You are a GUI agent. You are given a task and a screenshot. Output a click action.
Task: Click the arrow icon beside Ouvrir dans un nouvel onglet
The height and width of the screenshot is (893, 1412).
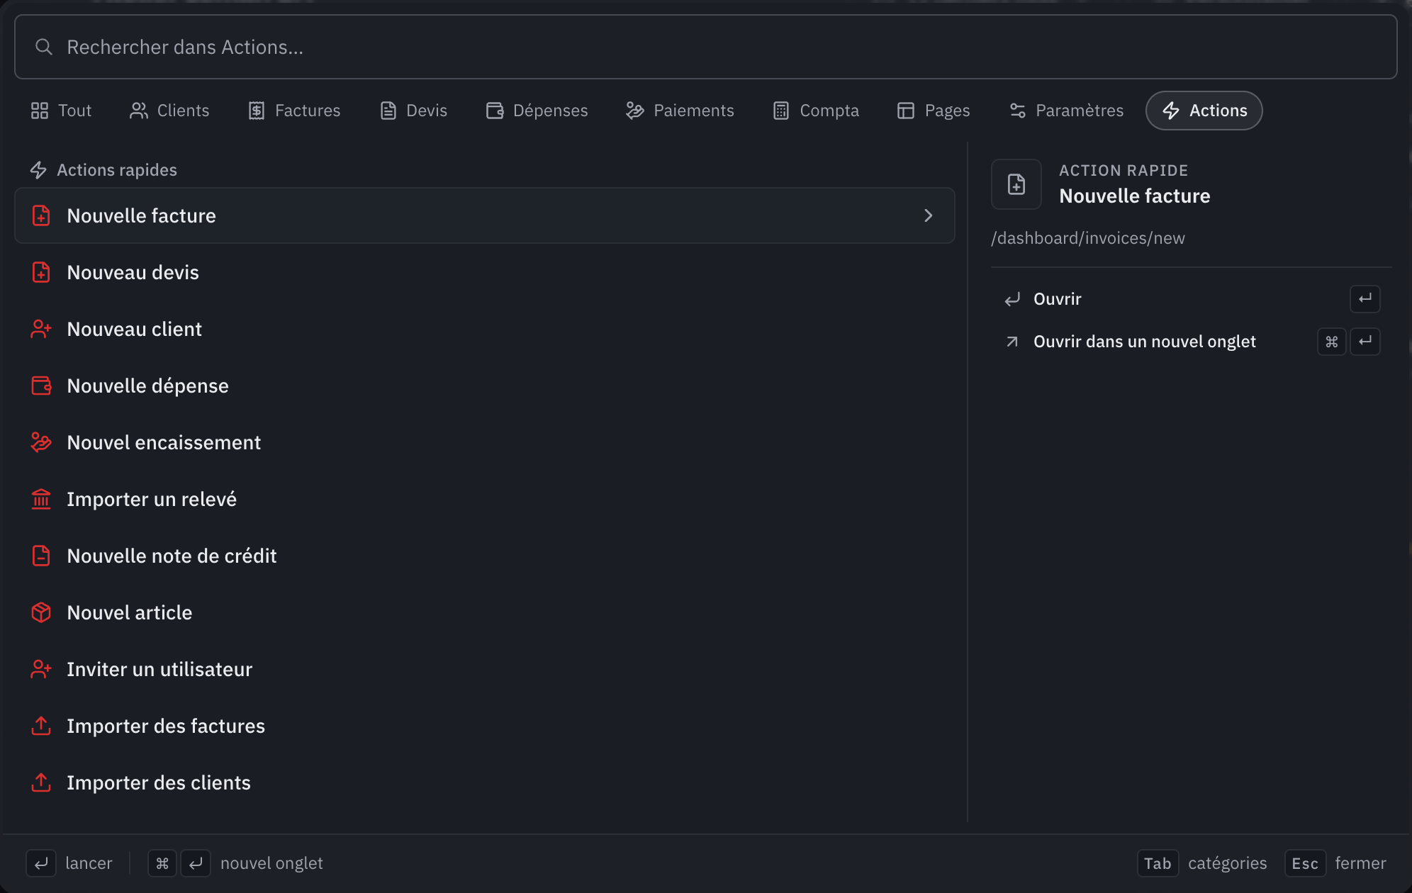[x=1012, y=342]
